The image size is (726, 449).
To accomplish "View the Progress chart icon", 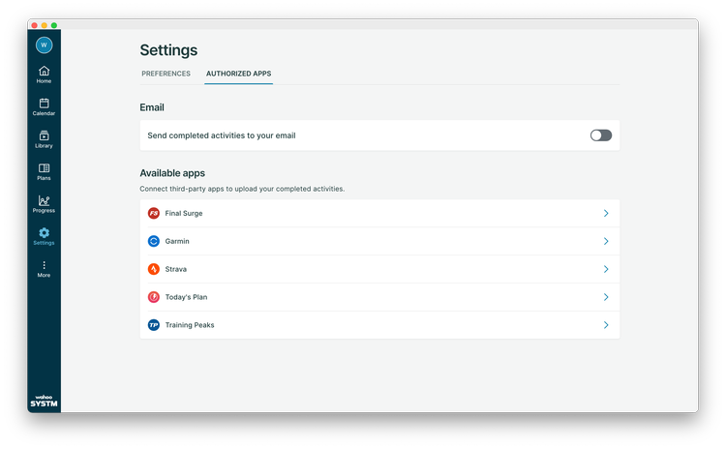I will pos(44,203).
